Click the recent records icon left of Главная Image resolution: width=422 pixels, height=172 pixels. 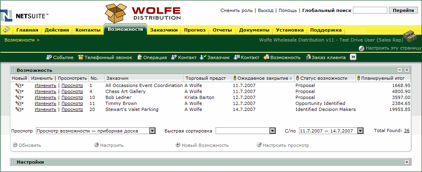(6, 30)
